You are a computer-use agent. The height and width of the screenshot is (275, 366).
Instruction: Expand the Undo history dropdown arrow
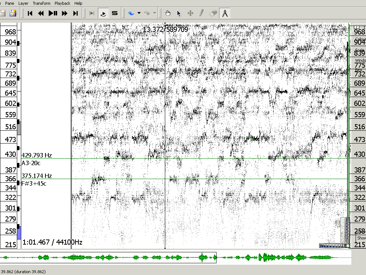[x=139, y=14]
